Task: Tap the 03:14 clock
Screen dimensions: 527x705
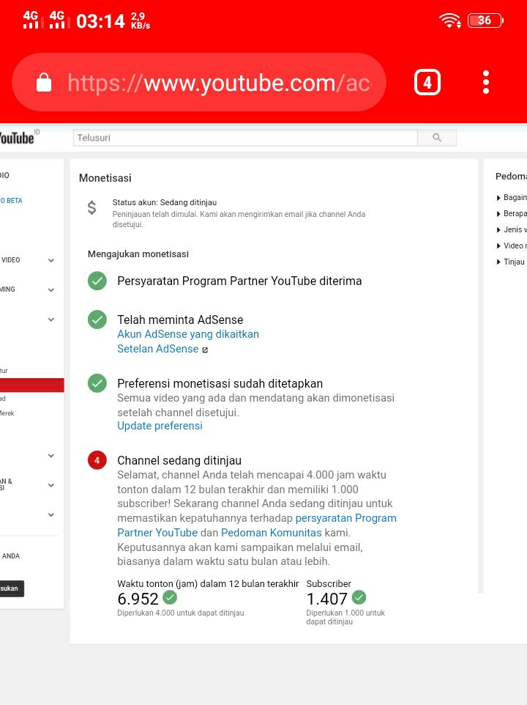Action: pos(100,21)
